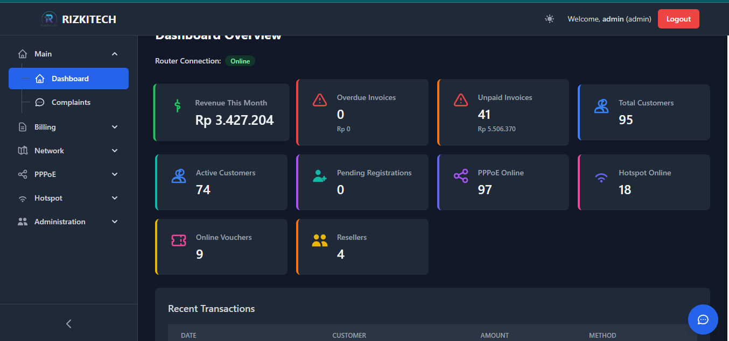Click the Administration people icon in sidebar
This screenshot has height=341, width=729.
tap(23, 222)
